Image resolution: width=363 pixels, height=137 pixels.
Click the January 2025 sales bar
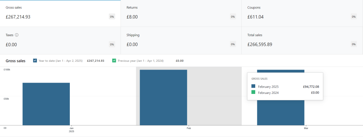[46, 104]
